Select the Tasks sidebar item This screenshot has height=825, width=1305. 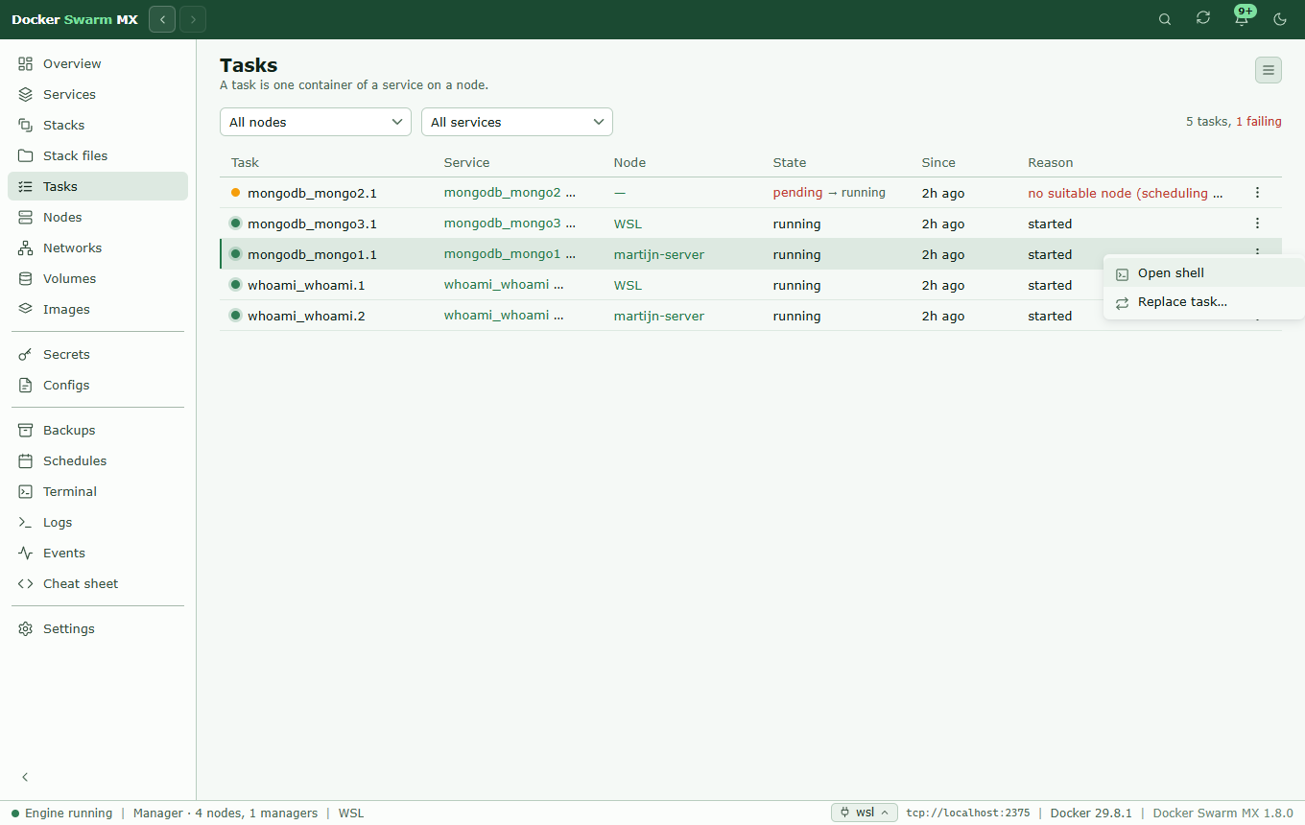97,186
